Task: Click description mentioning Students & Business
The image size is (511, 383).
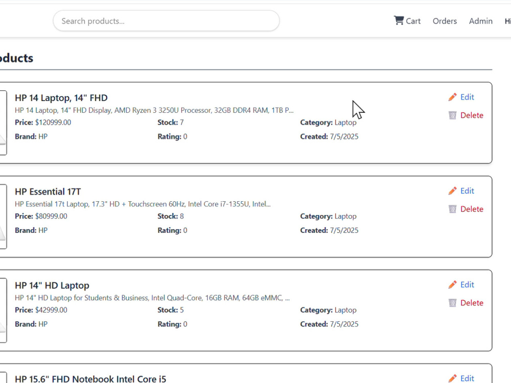Action: pyautogui.click(x=152, y=298)
